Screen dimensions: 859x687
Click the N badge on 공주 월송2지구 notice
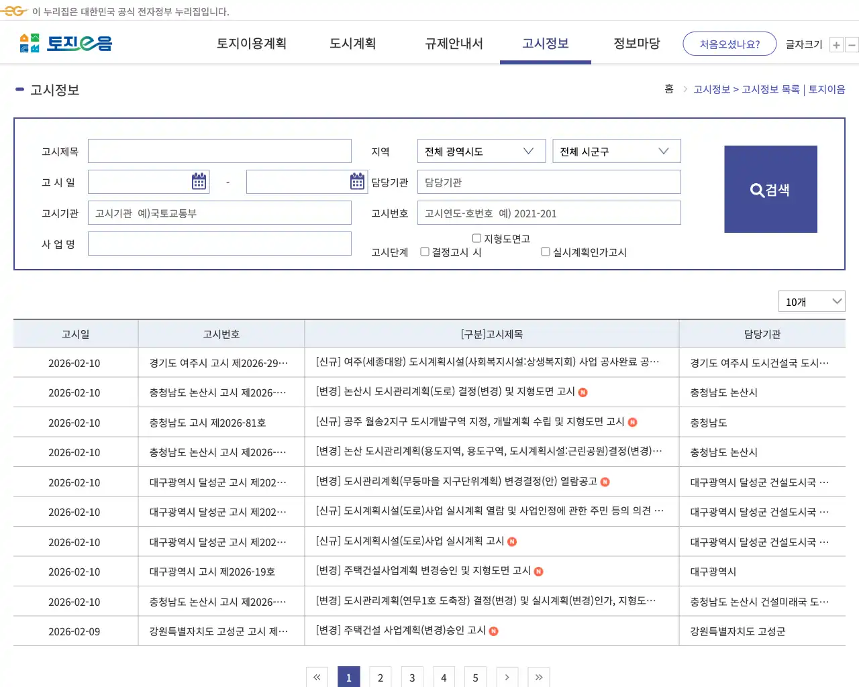(x=632, y=422)
